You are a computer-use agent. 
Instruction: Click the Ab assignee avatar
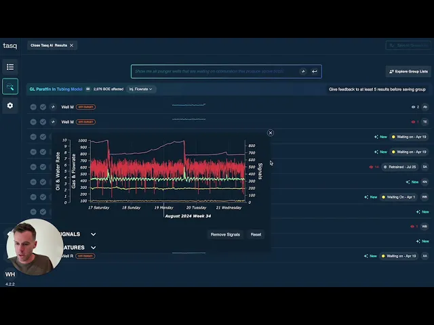(425, 107)
